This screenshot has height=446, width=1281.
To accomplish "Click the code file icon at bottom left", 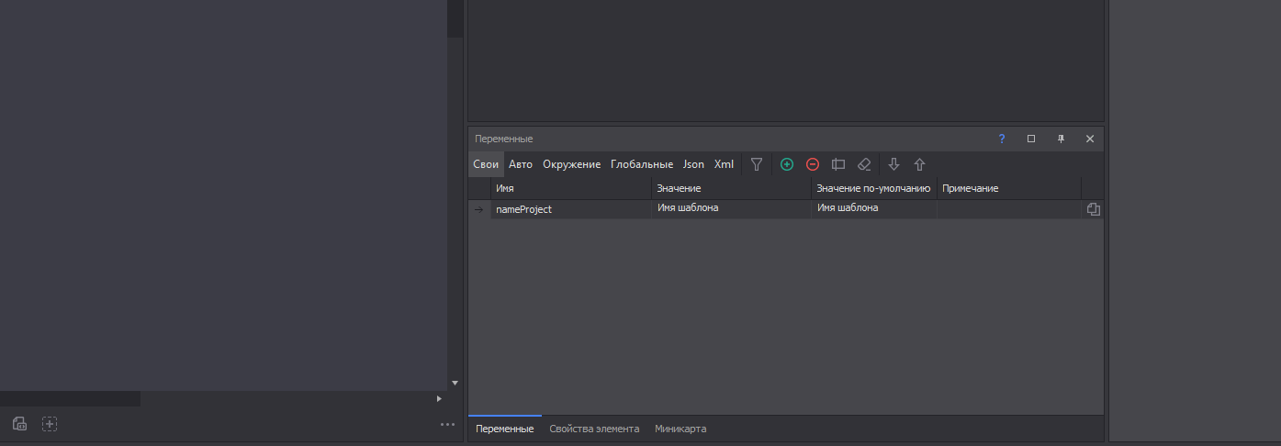I will pyautogui.click(x=19, y=424).
